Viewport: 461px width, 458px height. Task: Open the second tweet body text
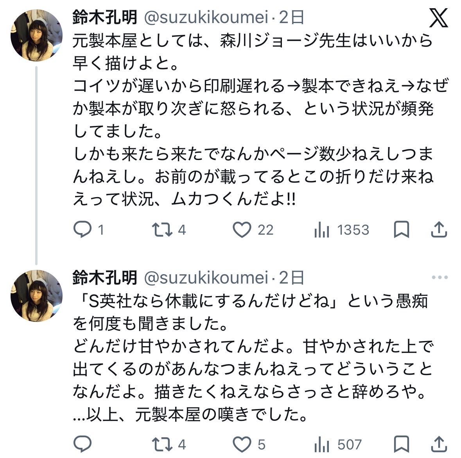[x=250, y=357]
